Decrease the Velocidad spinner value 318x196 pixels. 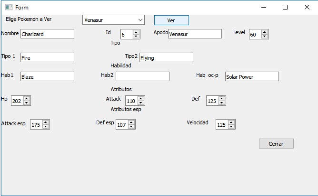(231, 127)
